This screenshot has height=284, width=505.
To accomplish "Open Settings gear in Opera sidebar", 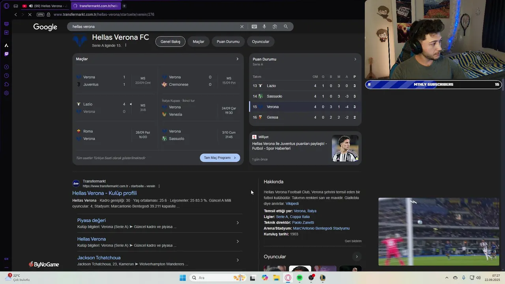I will [6, 93].
